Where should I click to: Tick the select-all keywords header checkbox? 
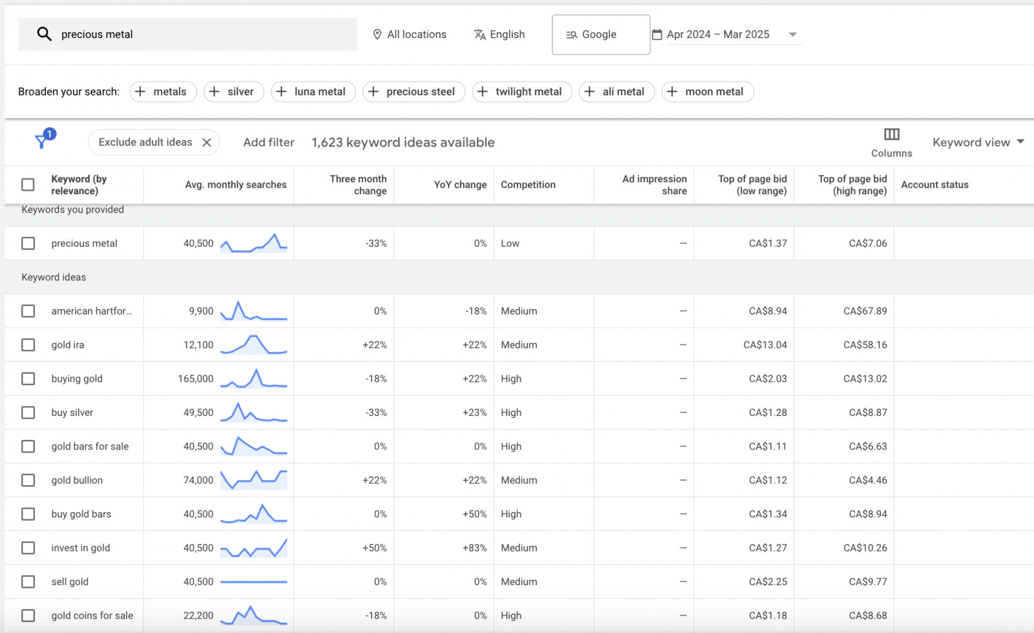tap(28, 185)
